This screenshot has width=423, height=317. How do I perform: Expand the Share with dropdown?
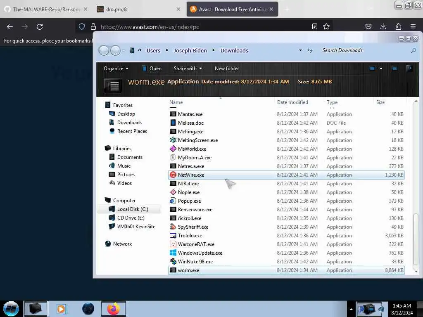188,69
